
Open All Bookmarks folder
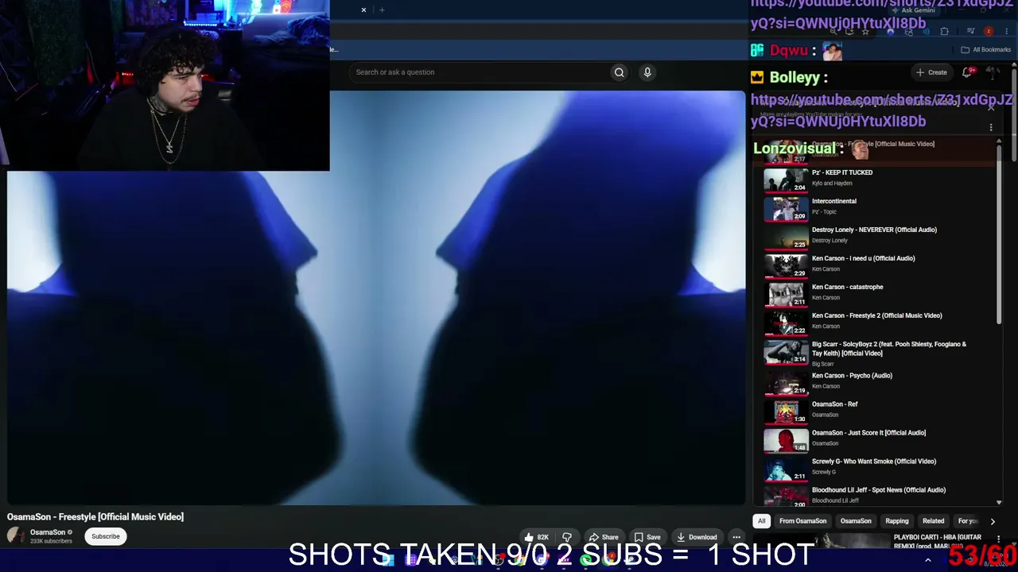tap(985, 49)
